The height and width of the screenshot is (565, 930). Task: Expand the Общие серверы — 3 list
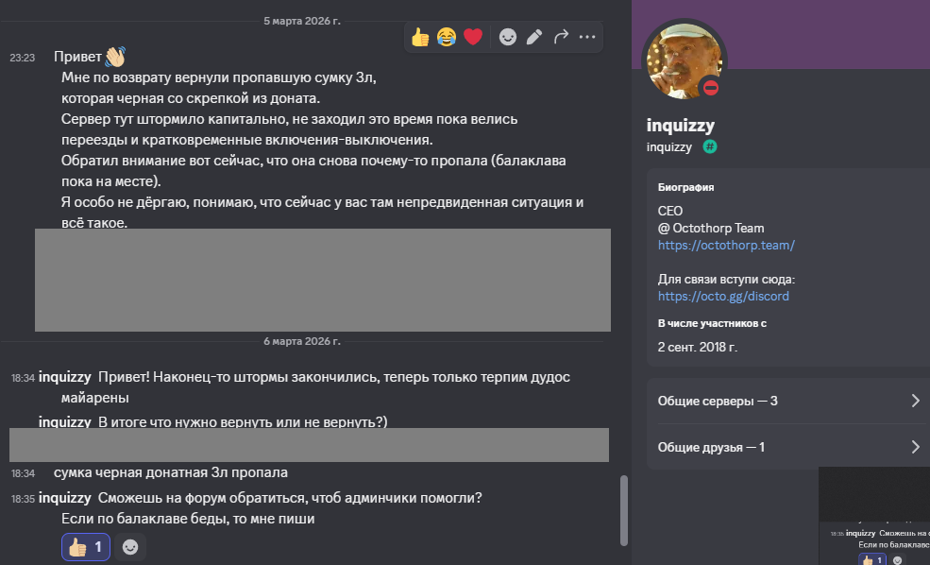point(786,401)
